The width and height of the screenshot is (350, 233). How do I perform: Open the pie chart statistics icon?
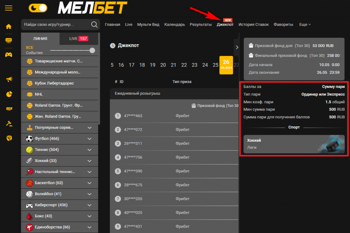pyautogui.click(x=9, y=94)
